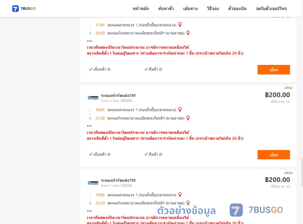Click ฿200.00 price of 19:45 trip

277,180
